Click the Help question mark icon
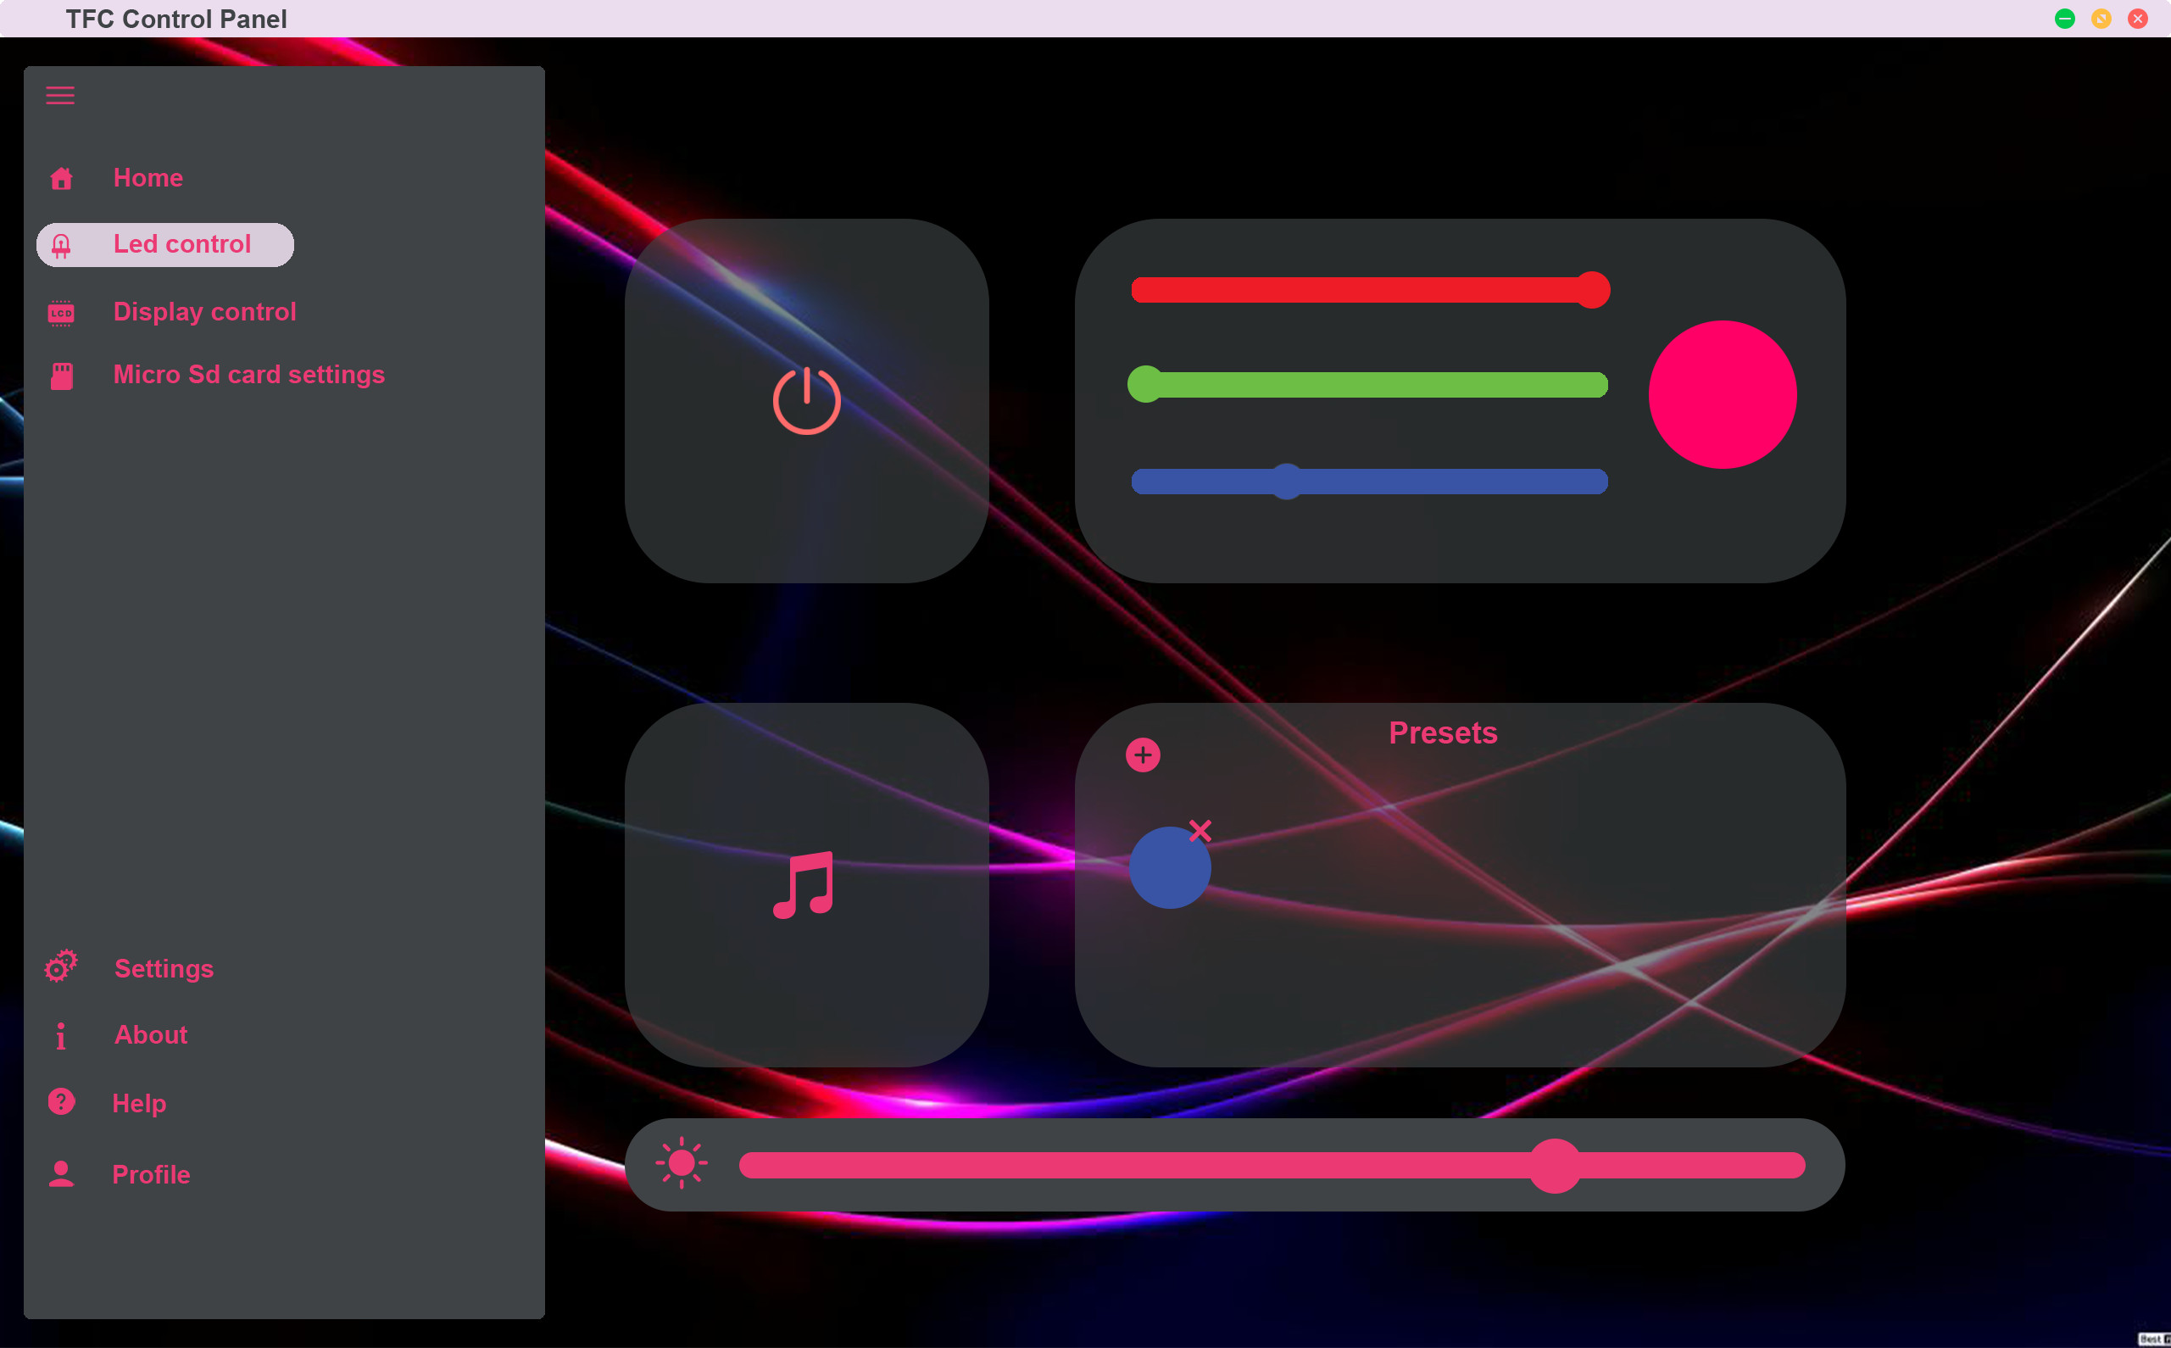Viewport: 2171px width, 1348px height. 60,1102
